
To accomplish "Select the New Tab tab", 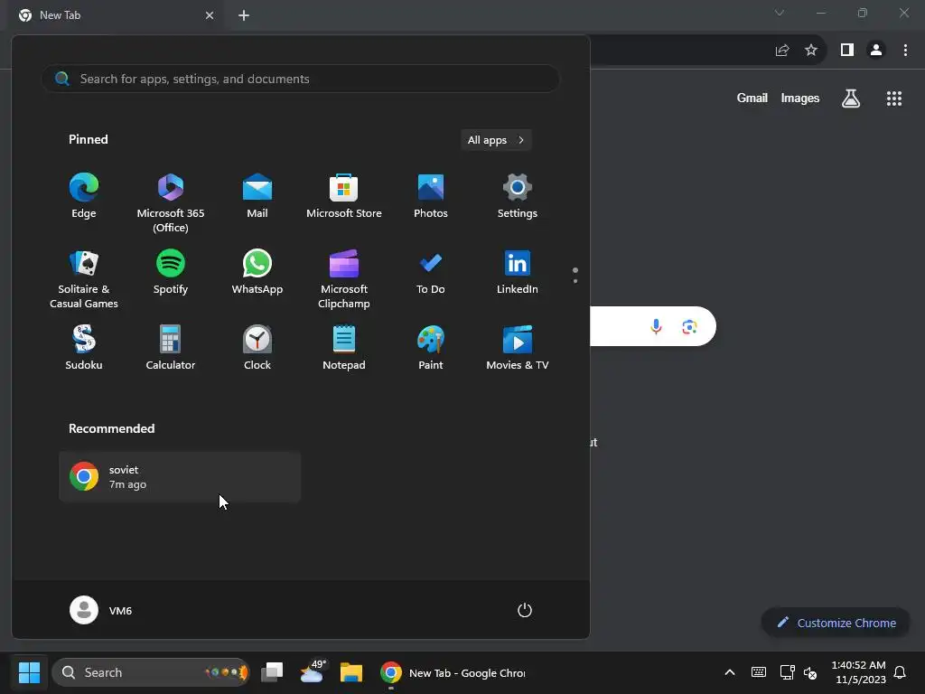I will click(117, 15).
